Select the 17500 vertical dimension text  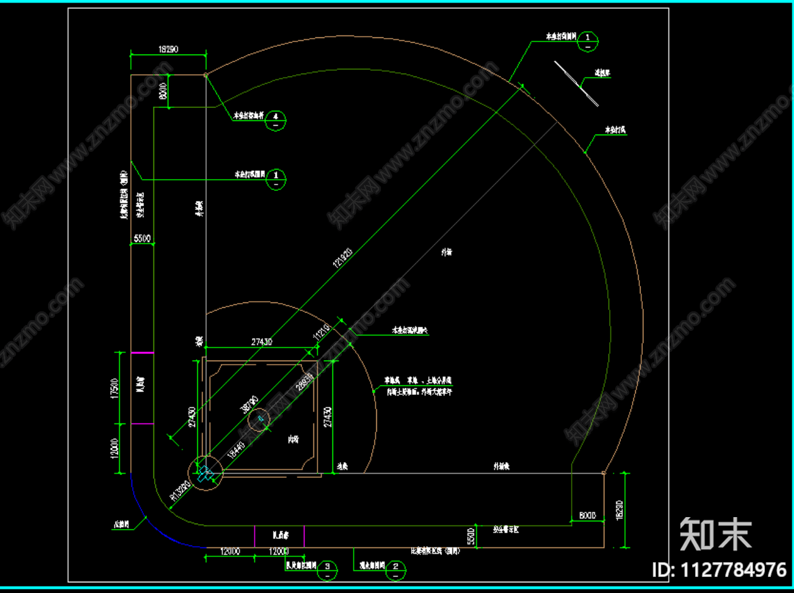point(115,388)
